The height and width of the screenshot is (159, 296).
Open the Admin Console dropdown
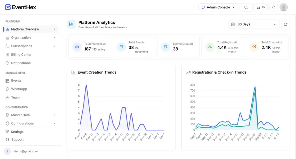pyautogui.click(x=218, y=7)
